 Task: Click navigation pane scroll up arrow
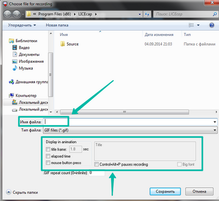(x=50, y=33)
